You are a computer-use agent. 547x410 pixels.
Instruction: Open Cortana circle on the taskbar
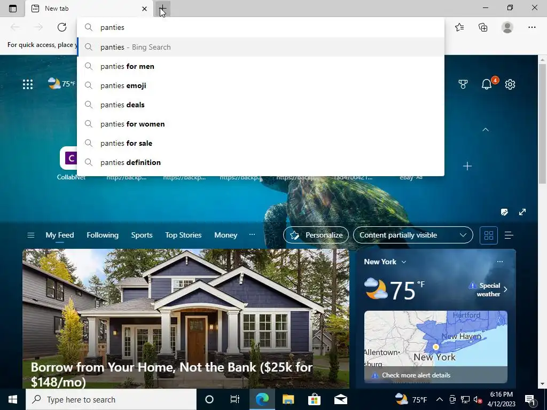coord(209,399)
